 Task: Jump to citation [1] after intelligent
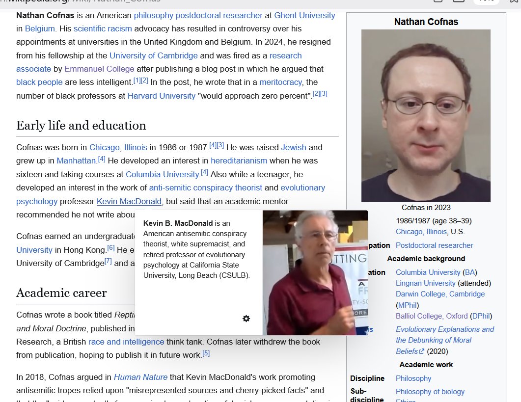click(x=137, y=80)
